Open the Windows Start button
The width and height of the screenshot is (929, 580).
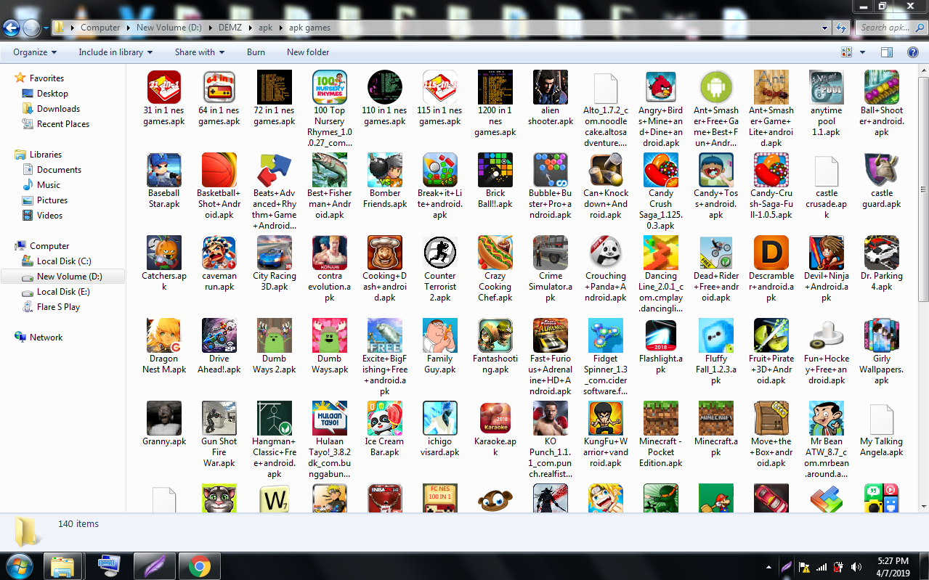point(19,565)
